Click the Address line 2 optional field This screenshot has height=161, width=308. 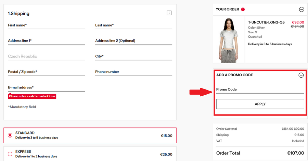133,41
